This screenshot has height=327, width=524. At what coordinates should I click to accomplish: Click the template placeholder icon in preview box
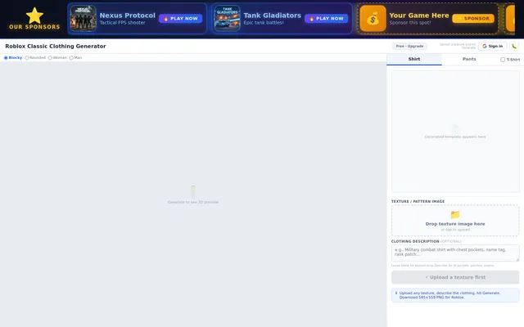pos(455,128)
